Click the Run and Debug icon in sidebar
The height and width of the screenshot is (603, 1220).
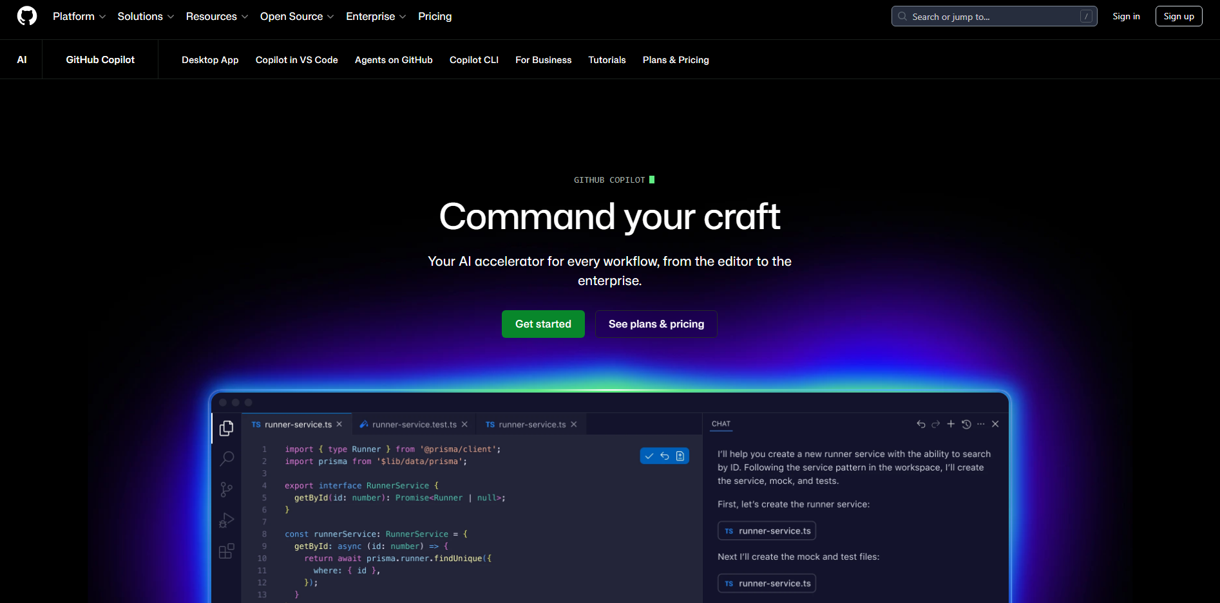[x=226, y=520]
